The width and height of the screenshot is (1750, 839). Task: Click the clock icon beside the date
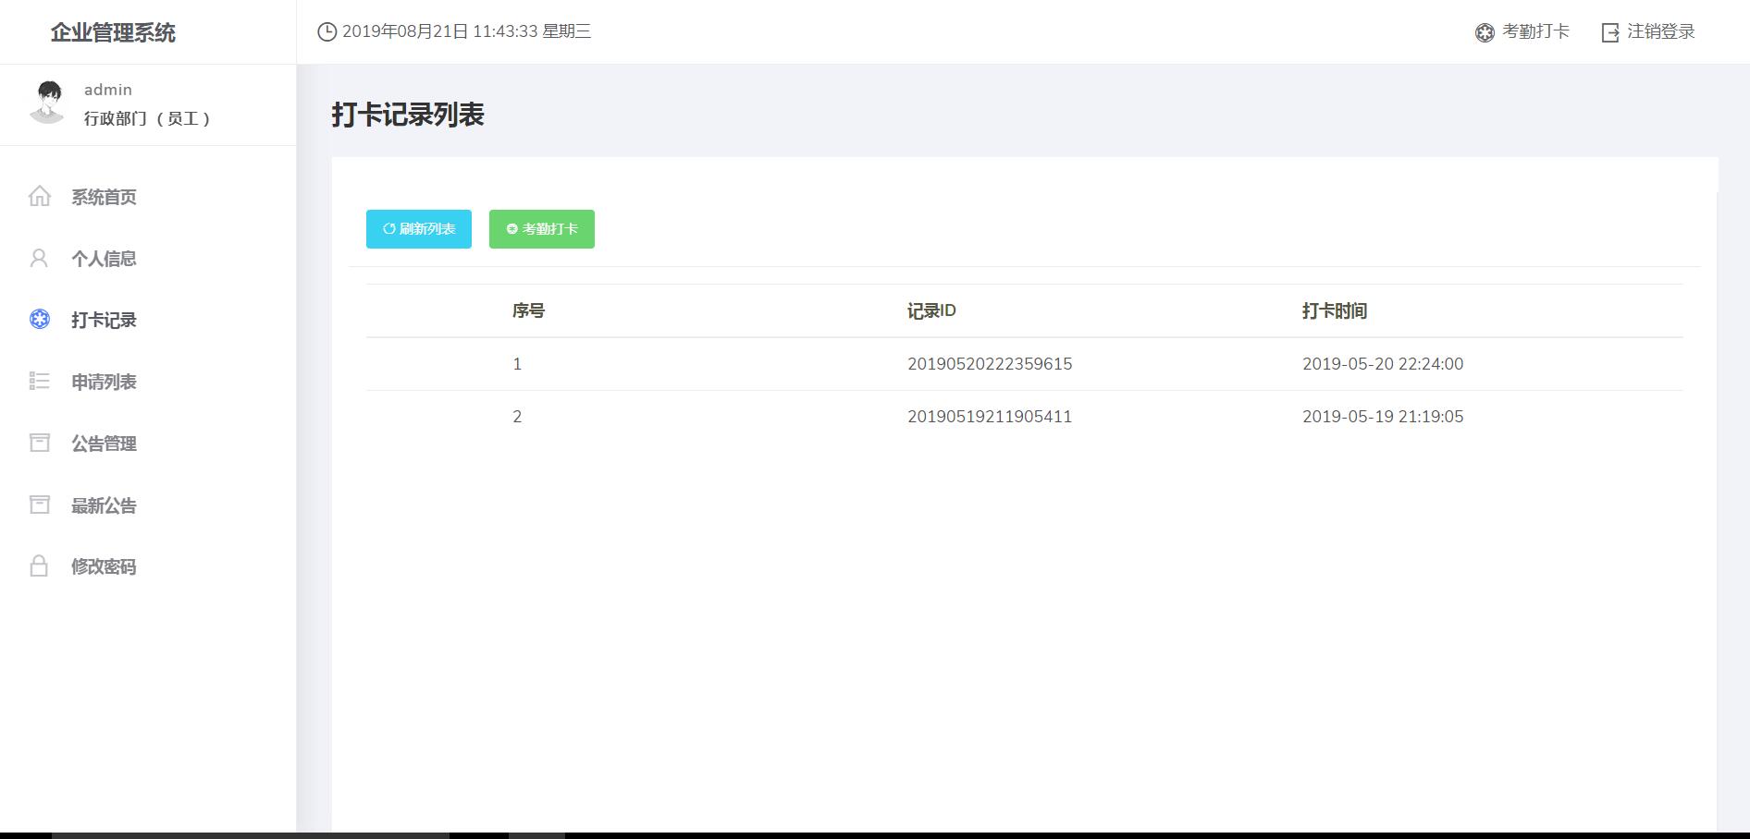pos(327,31)
